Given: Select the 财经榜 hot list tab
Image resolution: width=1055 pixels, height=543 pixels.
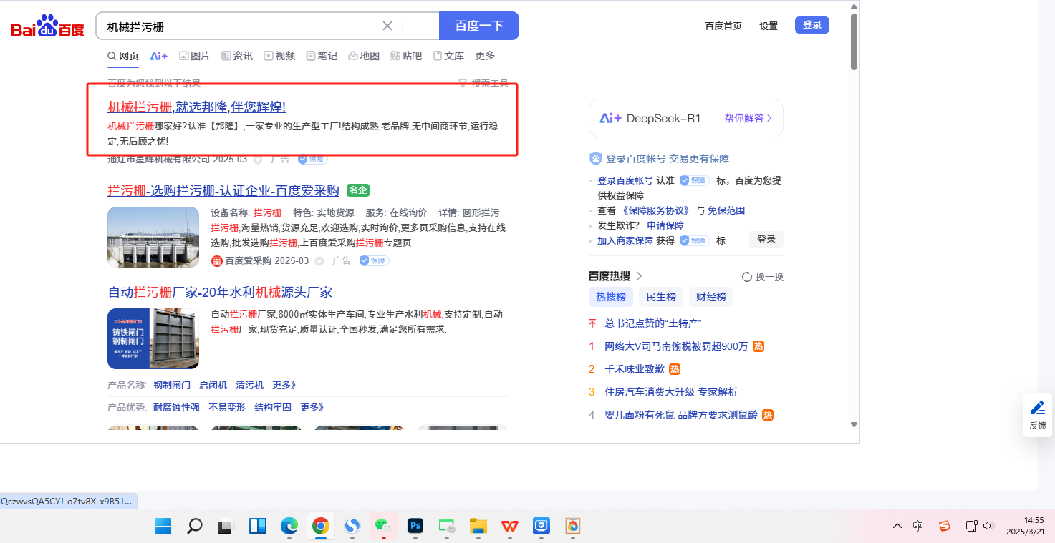Looking at the screenshot, I should [x=711, y=297].
